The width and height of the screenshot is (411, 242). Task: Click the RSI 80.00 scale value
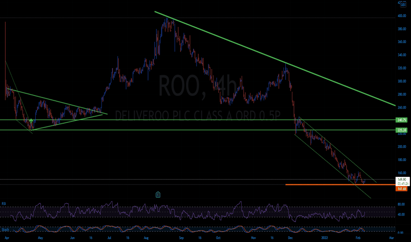click(401, 204)
